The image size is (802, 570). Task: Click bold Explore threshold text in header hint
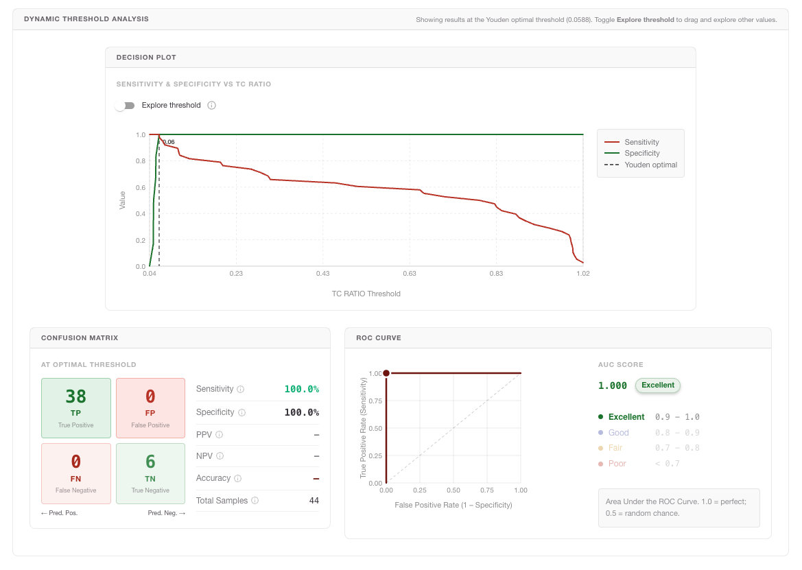646,20
